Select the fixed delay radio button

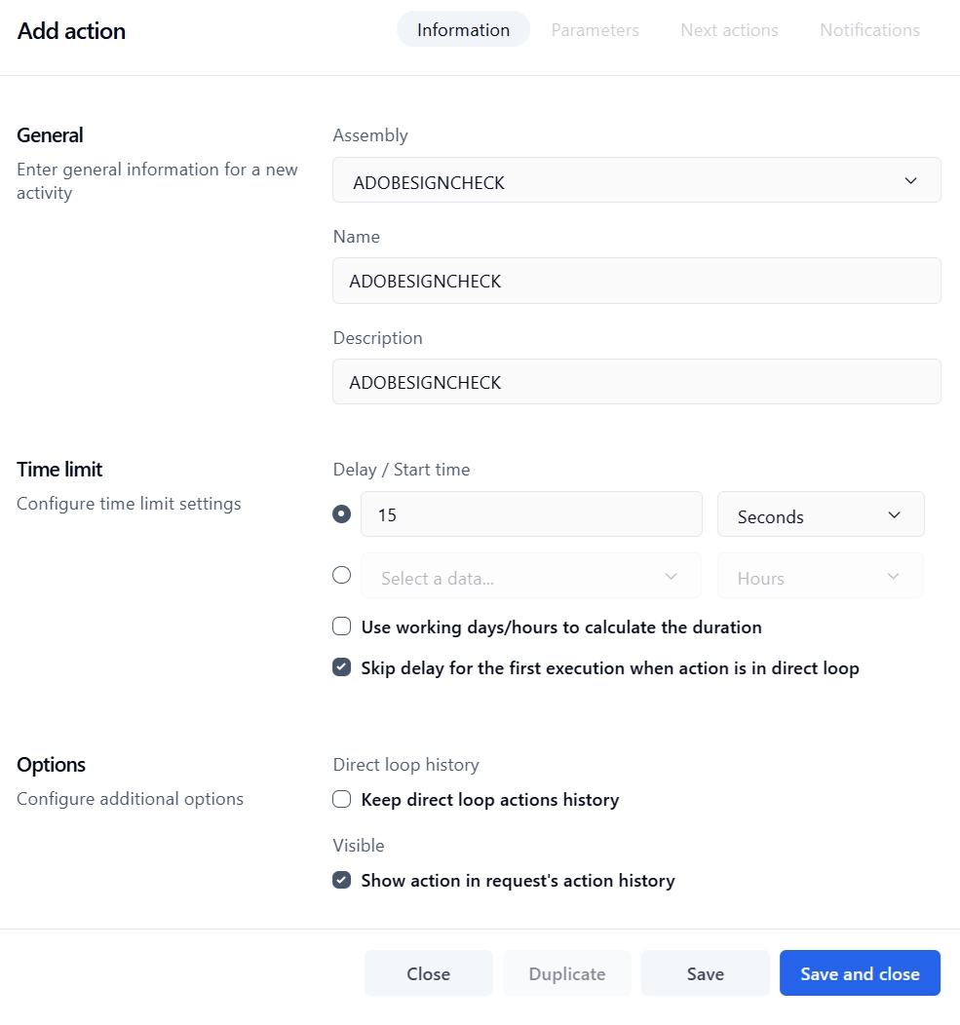[x=342, y=514]
